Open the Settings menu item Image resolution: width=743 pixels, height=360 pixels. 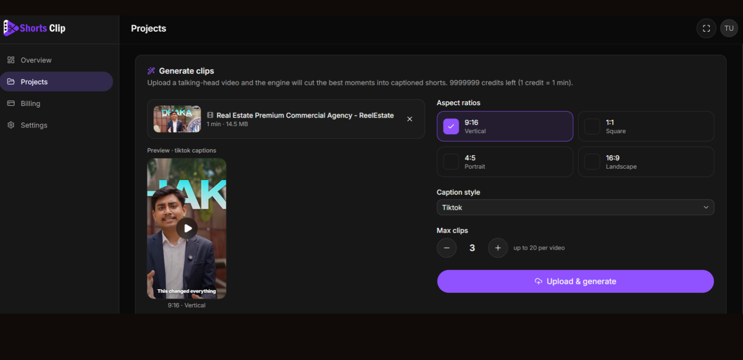click(57, 125)
